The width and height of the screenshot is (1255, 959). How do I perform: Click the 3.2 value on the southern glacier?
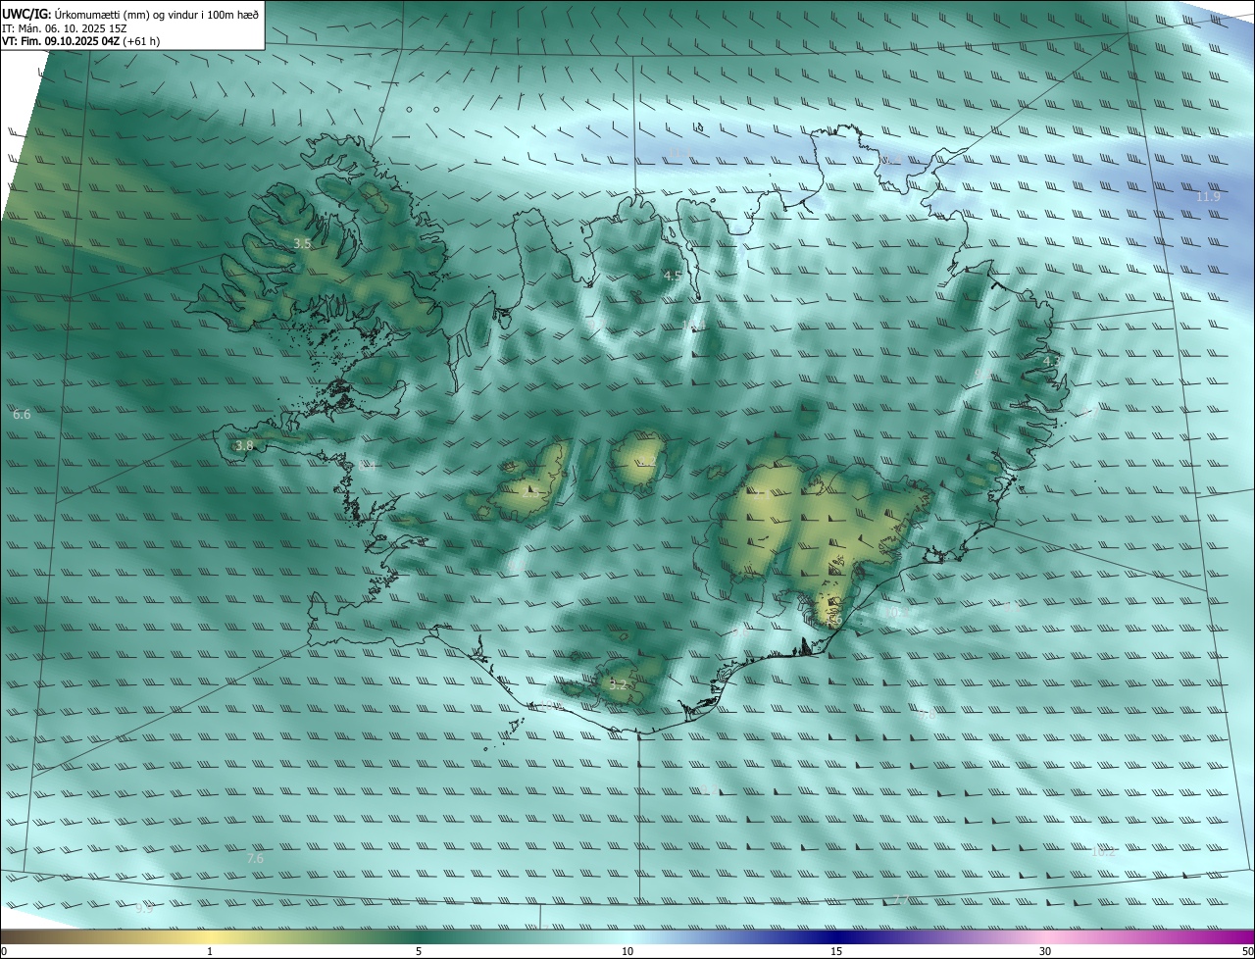pyautogui.click(x=618, y=684)
